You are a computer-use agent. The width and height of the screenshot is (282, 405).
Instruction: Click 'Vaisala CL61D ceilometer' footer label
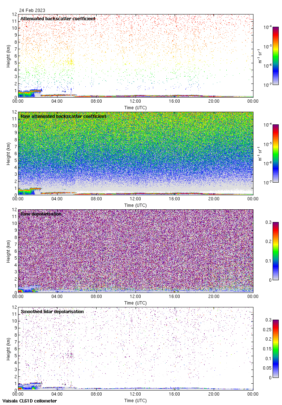(30, 401)
